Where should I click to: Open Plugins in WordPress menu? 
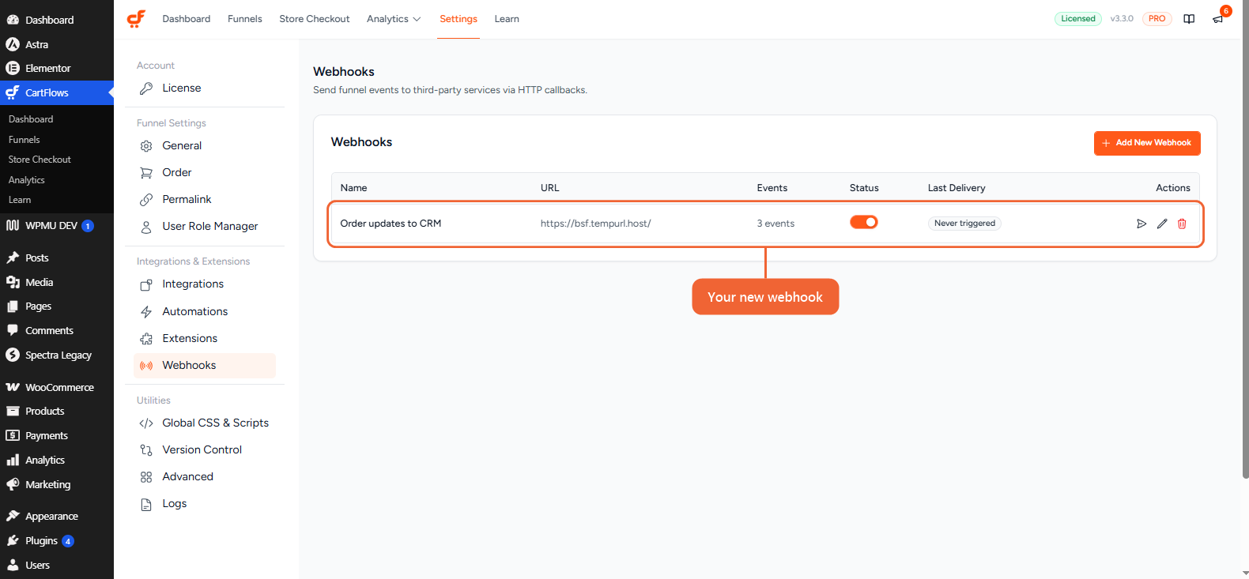[57, 541]
